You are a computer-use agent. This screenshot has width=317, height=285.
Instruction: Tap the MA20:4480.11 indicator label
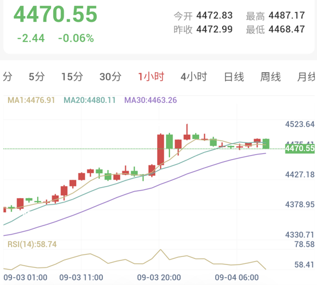coord(90,100)
